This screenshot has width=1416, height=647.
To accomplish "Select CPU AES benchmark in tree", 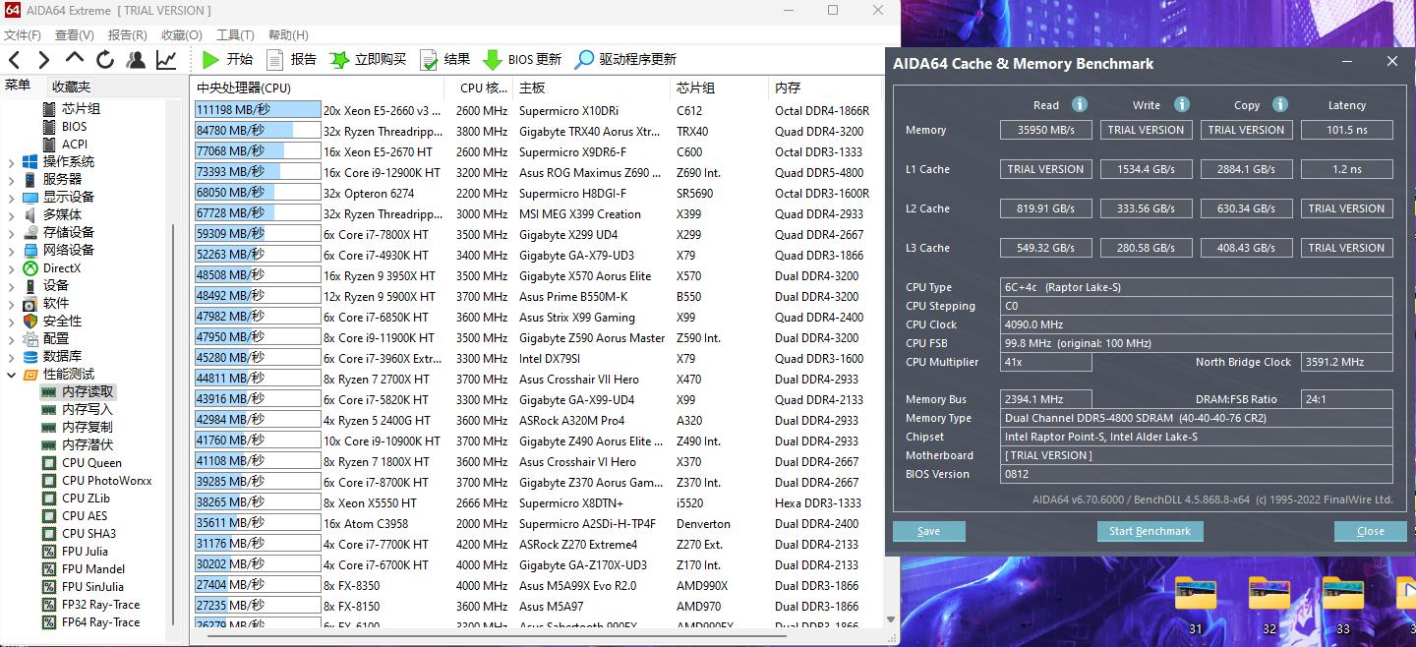I will [x=85, y=515].
